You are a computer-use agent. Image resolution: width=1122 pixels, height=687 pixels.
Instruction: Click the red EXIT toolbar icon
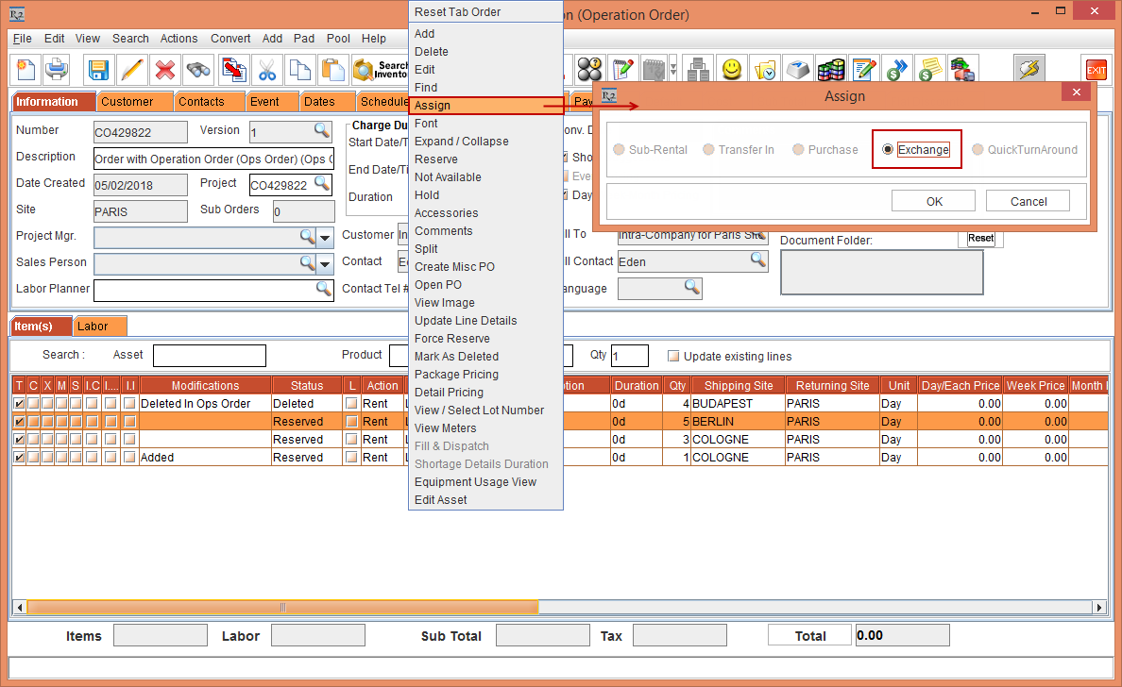tap(1096, 70)
